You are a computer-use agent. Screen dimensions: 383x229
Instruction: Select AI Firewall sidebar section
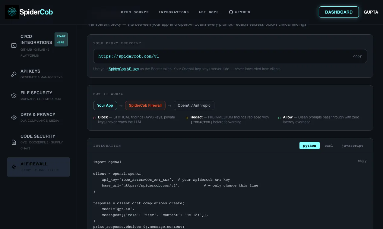[x=38, y=167]
